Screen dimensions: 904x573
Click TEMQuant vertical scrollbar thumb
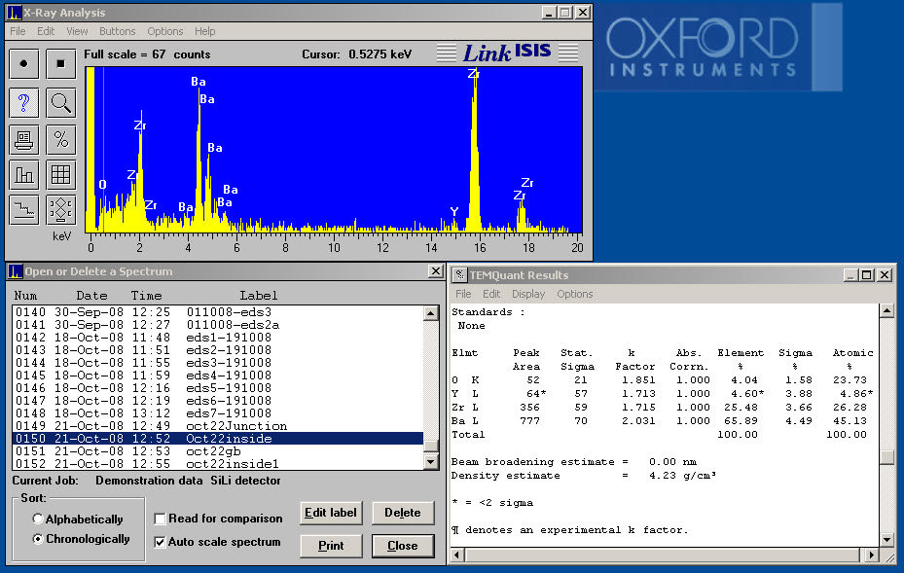pyautogui.click(x=886, y=457)
